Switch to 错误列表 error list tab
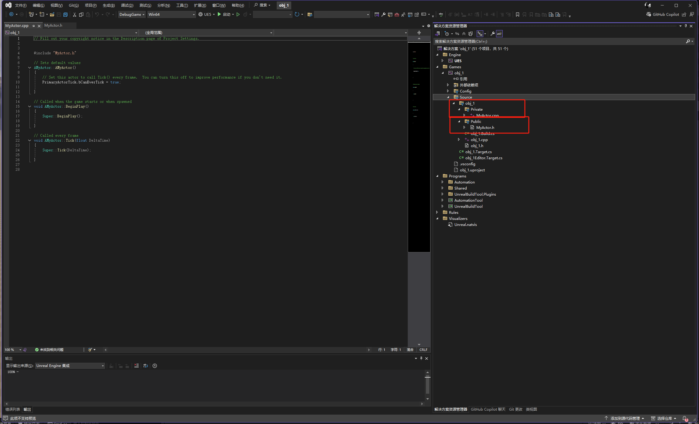The height and width of the screenshot is (424, 699). (13, 409)
